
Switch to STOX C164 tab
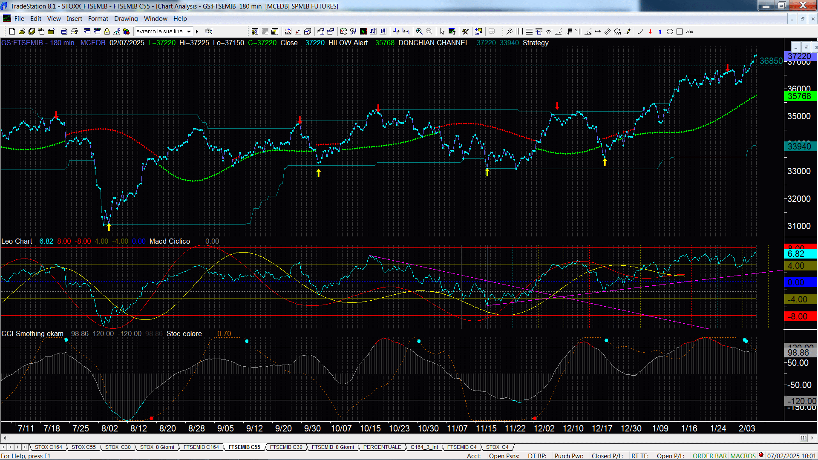49,447
